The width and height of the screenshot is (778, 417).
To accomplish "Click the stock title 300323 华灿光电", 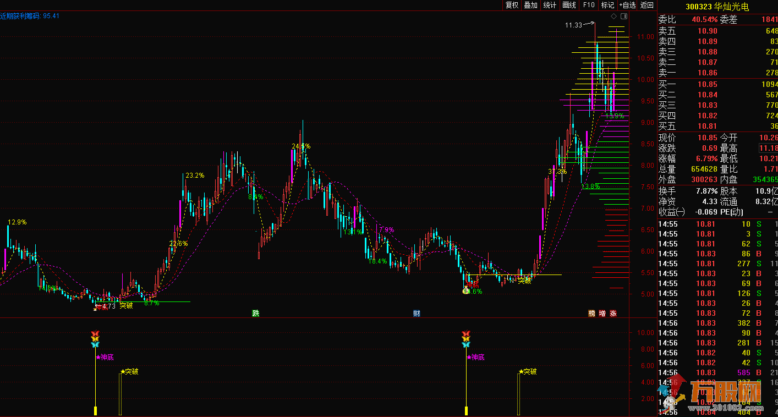I will coord(717,7).
